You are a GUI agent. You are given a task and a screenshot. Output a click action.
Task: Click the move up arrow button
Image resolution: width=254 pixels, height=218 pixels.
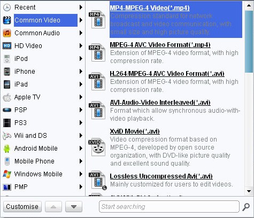53,207
